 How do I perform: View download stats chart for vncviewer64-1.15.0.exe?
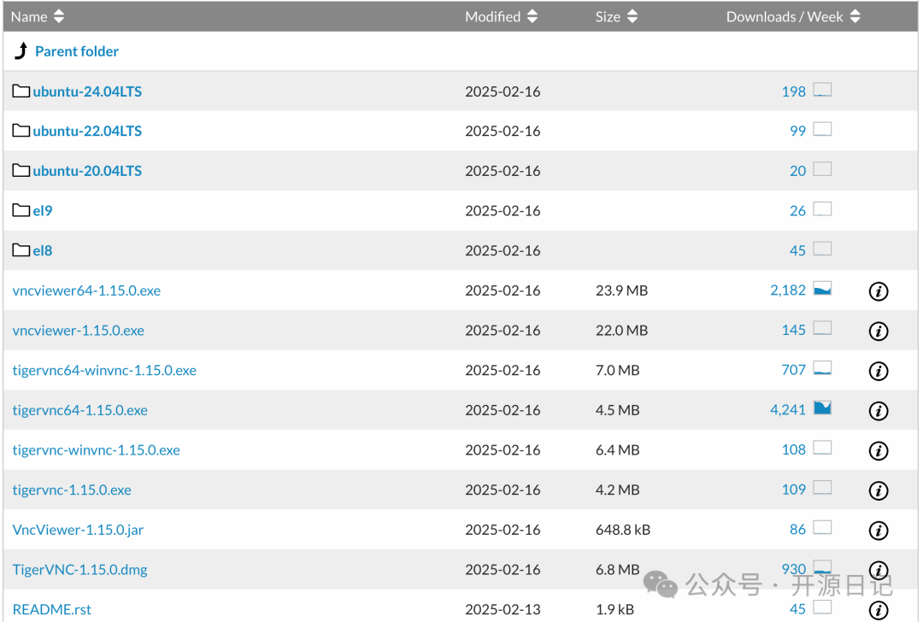(x=822, y=289)
